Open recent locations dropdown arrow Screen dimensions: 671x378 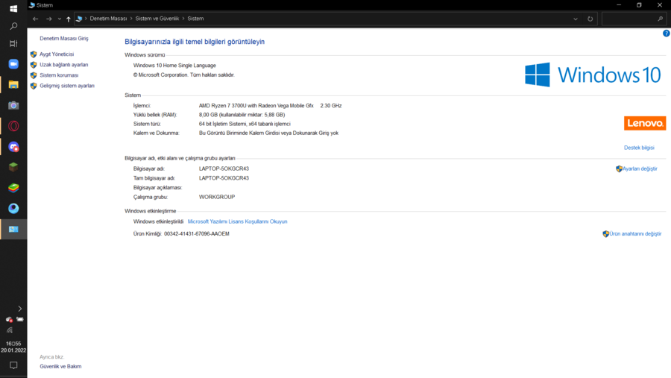[x=59, y=19]
